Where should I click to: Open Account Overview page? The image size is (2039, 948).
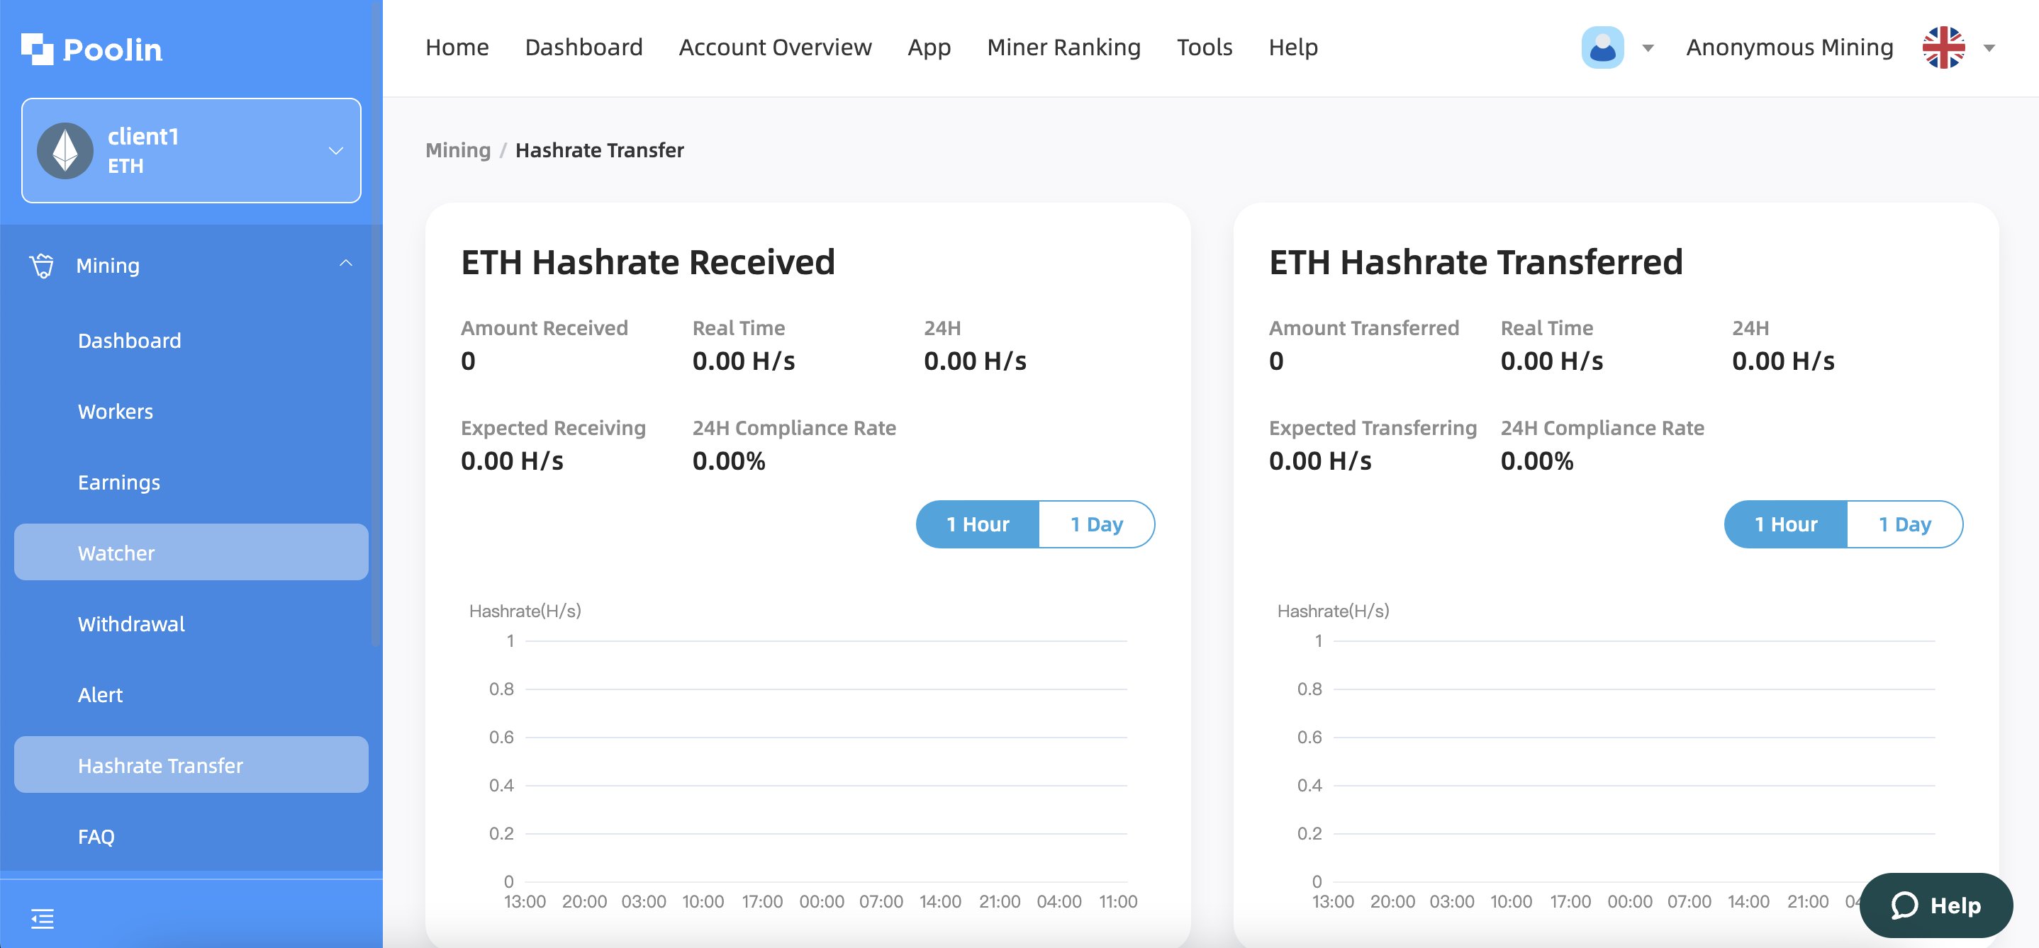775,47
